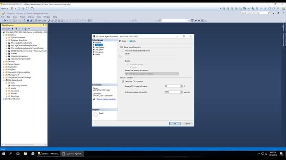Open the View menu
286x160 pixels.
[15, 17]
